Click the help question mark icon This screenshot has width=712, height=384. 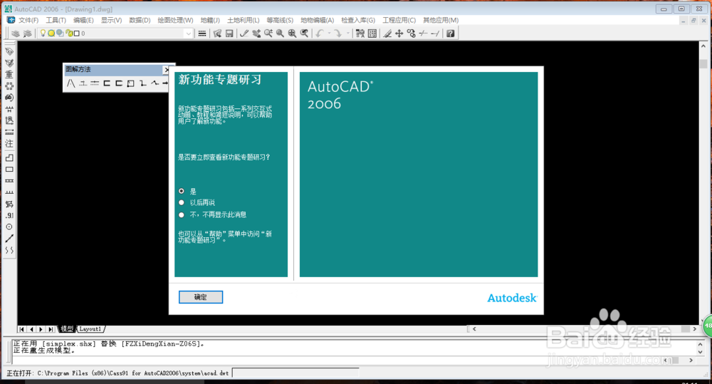(x=450, y=33)
